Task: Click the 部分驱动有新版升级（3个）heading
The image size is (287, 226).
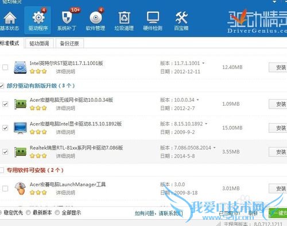Action: tap(41, 86)
